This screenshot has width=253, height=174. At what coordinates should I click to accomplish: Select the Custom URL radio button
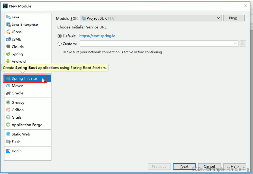(x=60, y=44)
